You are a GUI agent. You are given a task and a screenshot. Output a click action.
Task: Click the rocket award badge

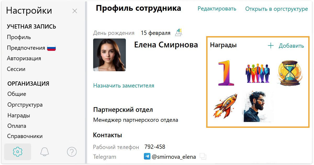pos(225,106)
